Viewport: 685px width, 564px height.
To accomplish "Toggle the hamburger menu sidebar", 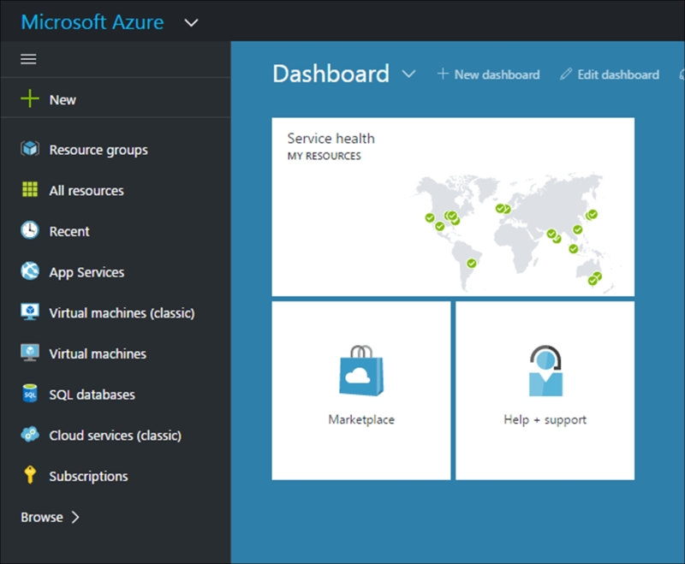I will (28, 59).
